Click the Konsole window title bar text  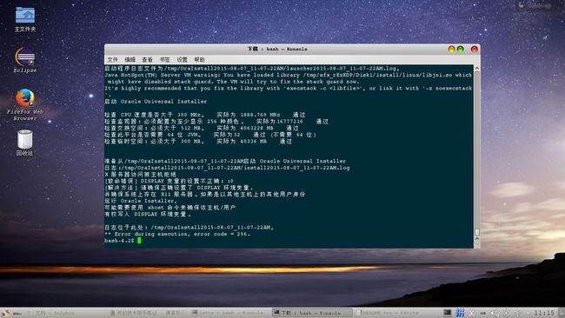(x=277, y=49)
